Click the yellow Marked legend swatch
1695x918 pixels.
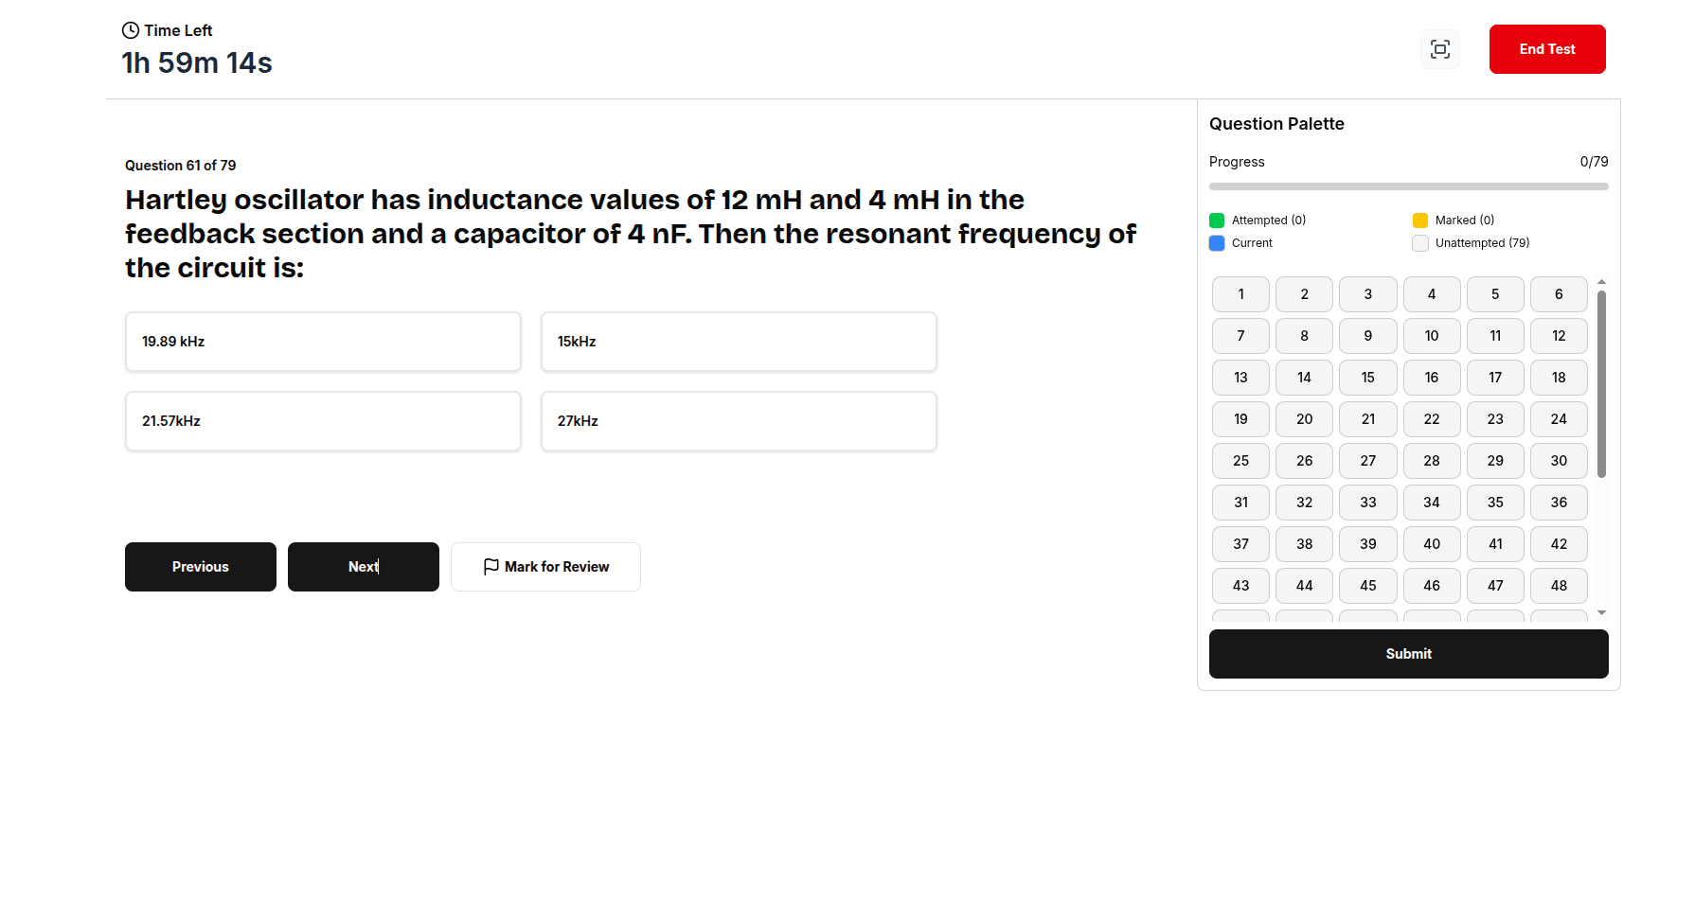(1420, 221)
